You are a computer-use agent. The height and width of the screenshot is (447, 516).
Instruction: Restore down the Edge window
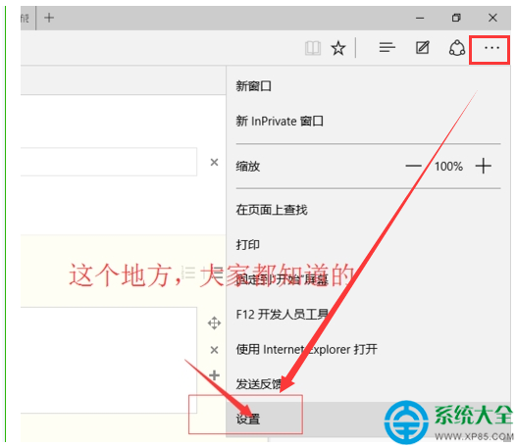tap(456, 18)
